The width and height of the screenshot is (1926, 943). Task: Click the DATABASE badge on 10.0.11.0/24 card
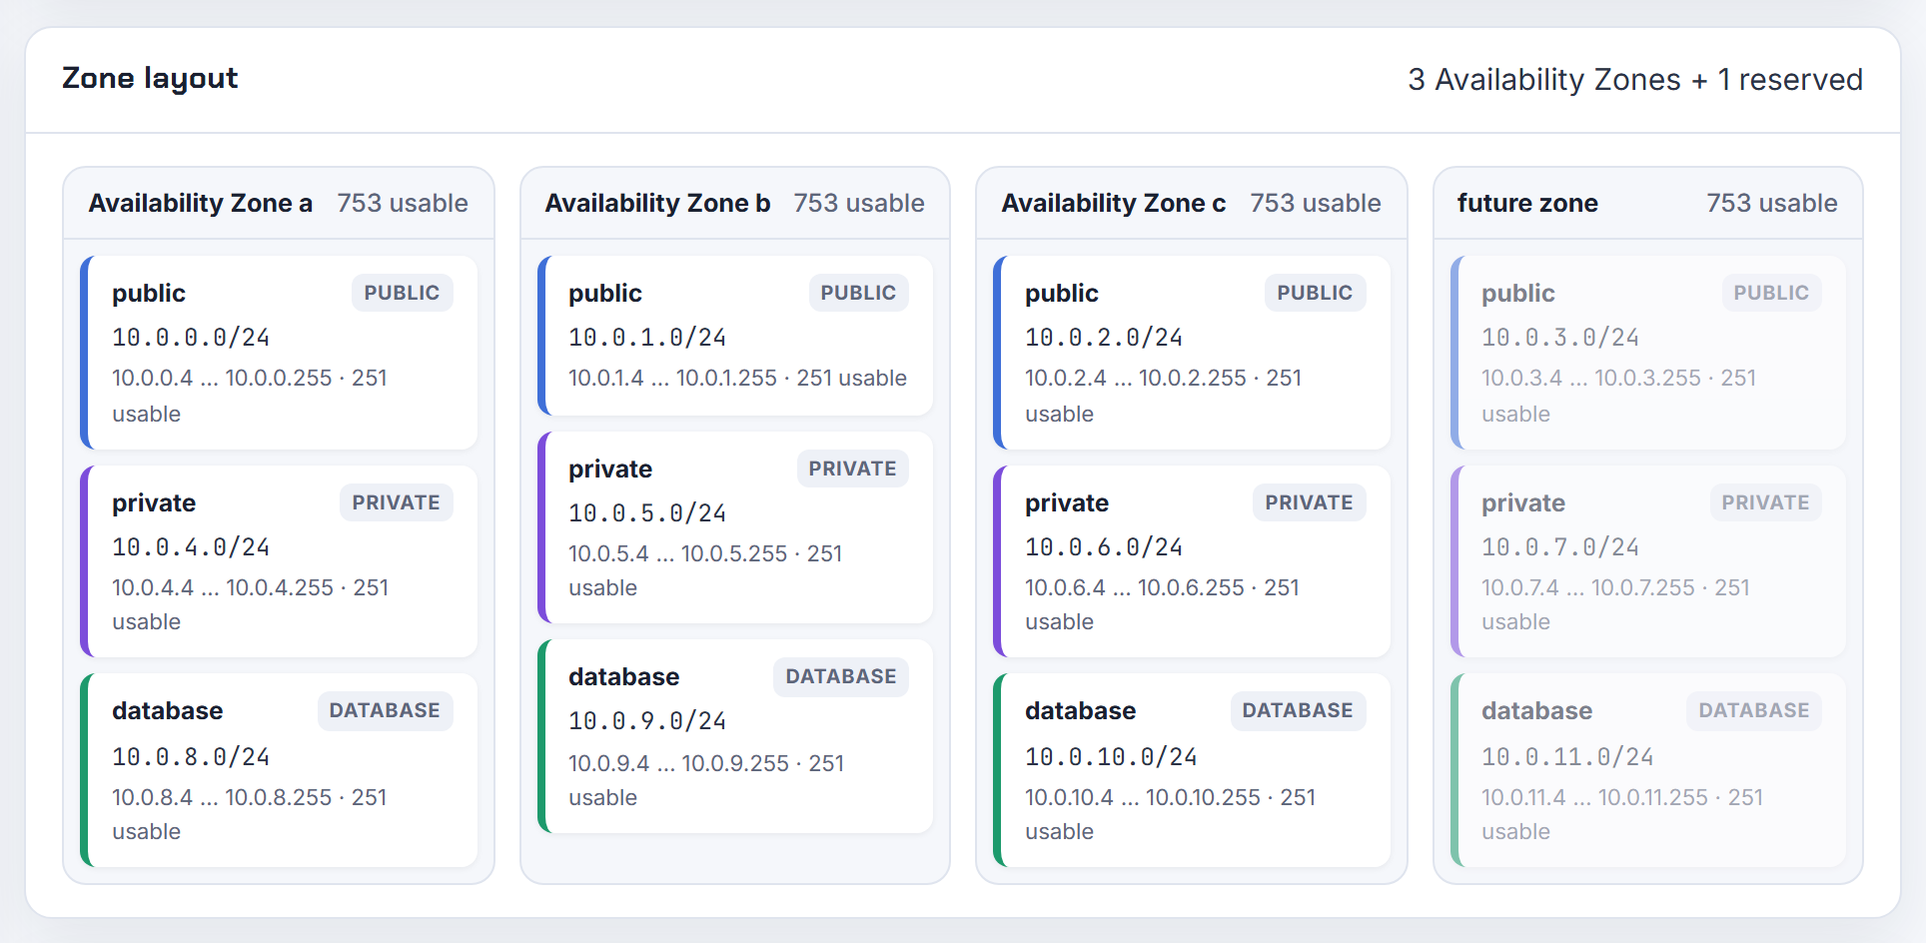(x=1754, y=710)
